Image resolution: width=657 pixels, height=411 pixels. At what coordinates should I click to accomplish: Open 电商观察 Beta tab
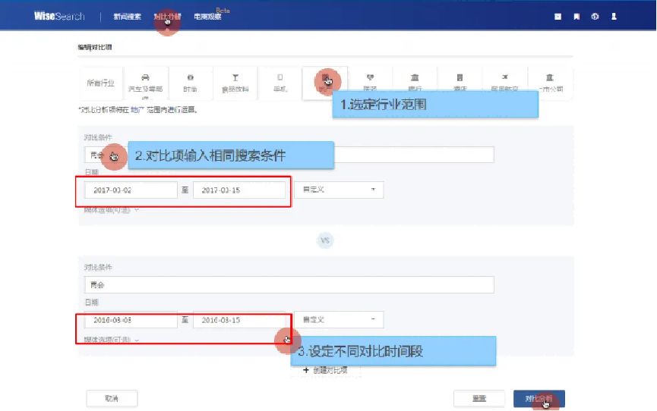tap(207, 16)
